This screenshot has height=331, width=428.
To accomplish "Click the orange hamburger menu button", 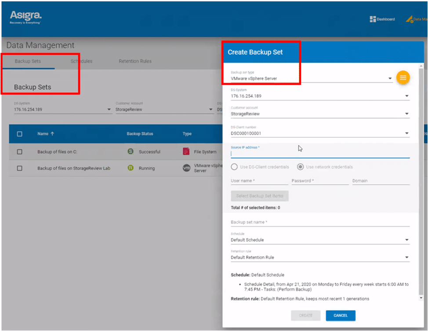I will tap(403, 77).
